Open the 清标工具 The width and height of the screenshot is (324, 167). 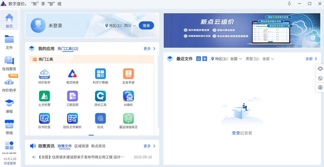pyautogui.click(x=100, y=98)
